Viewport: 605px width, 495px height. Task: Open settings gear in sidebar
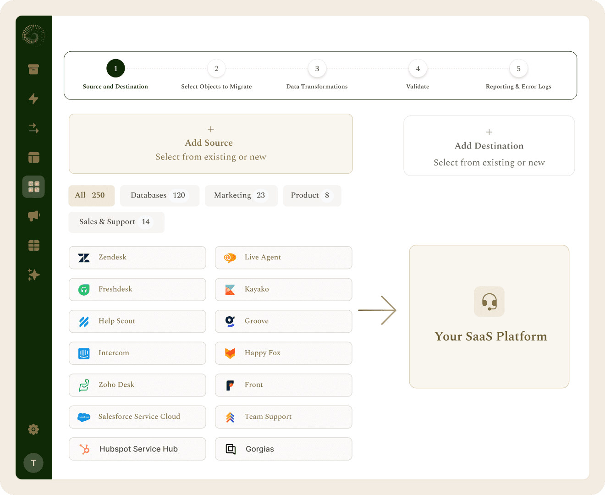pos(33,429)
